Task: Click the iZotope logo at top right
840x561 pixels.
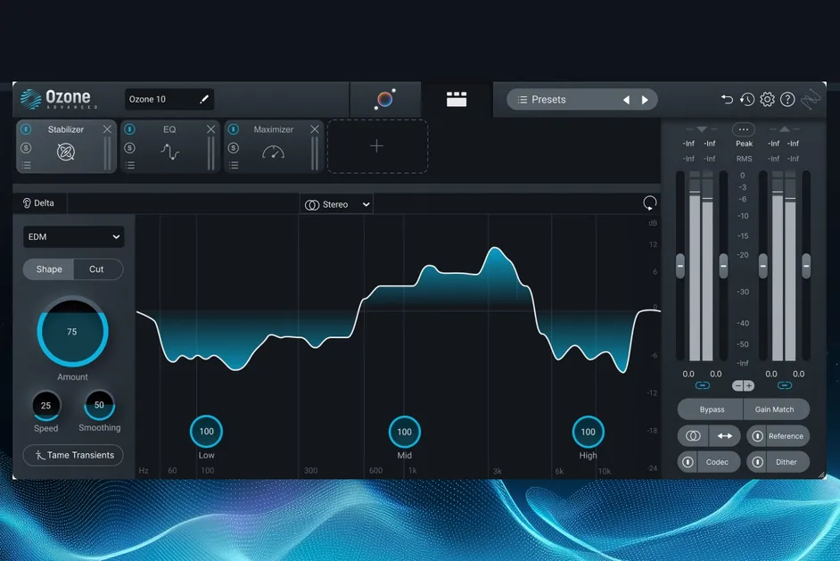Action: click(811, 99)
